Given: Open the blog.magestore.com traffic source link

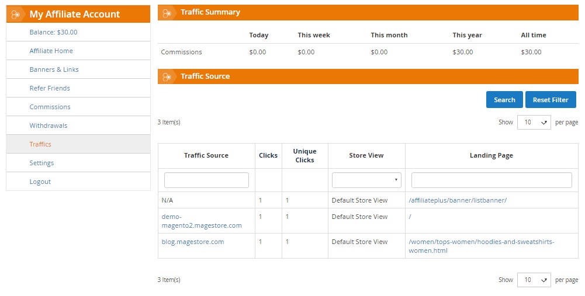Looking at the screenshot, I should (x=192, y=242).
